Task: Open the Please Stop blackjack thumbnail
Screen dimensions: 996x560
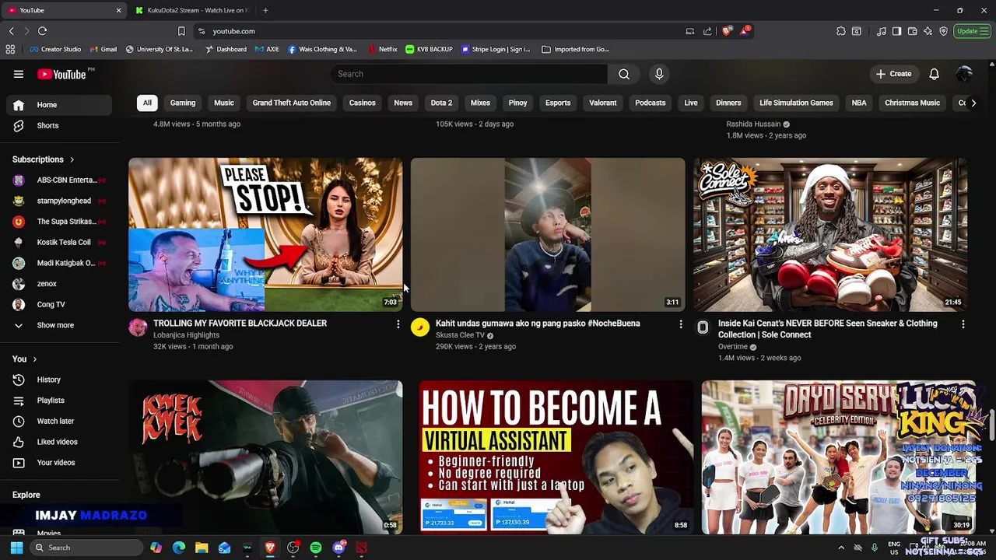Action: [265, 235]
